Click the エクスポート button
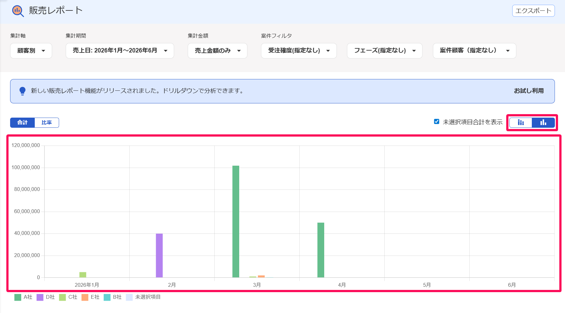This screenshot has width=565, height=313. click(533, 11)
